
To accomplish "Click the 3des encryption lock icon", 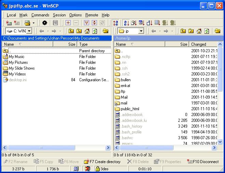I will pyautogui.click(x=98, y=169).
